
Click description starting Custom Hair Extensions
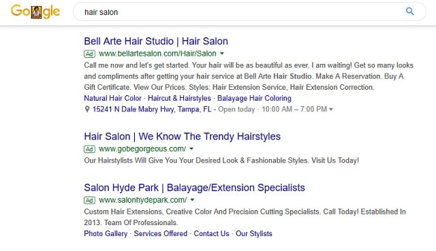(245, 217)
